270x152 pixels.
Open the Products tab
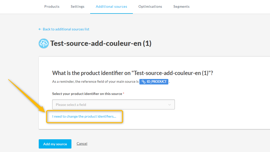[x=52, y=6]
